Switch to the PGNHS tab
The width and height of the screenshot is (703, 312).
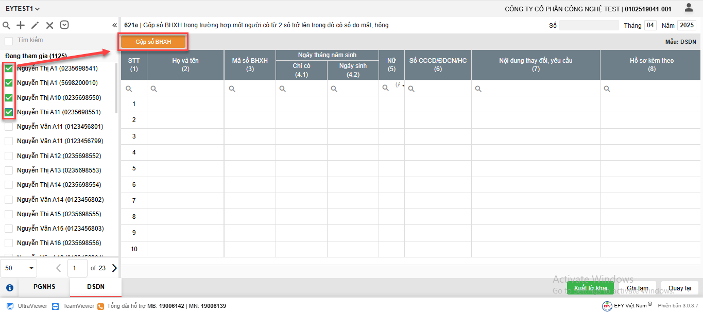(x=44, y=287)
